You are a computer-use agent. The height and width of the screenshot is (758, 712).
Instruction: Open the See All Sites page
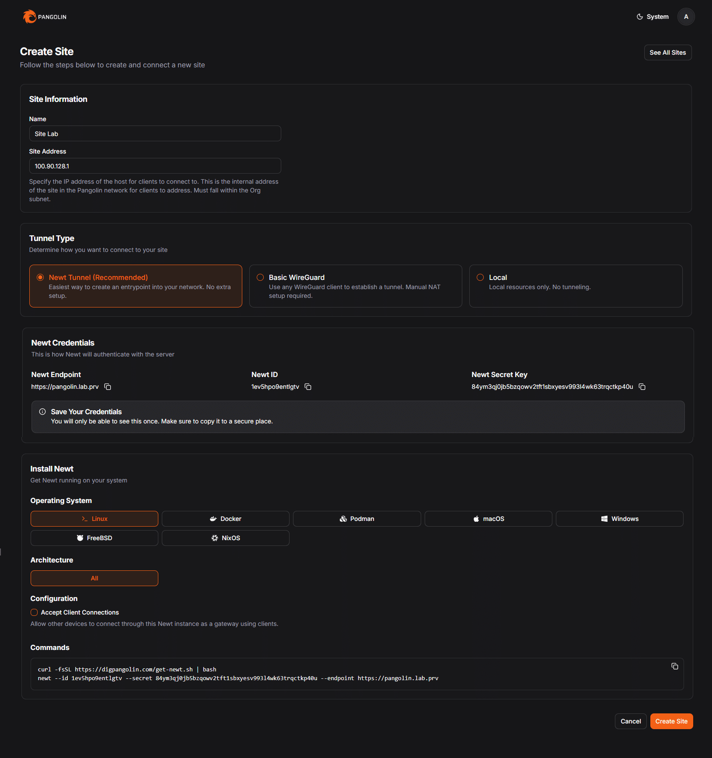click(x=667, y=52)
